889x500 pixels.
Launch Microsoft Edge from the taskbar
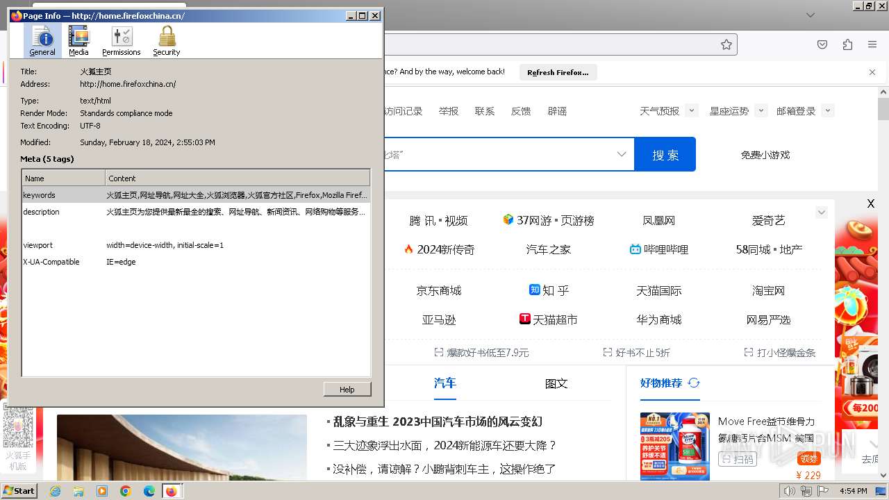pyautogui.click(x=149, y=491)
